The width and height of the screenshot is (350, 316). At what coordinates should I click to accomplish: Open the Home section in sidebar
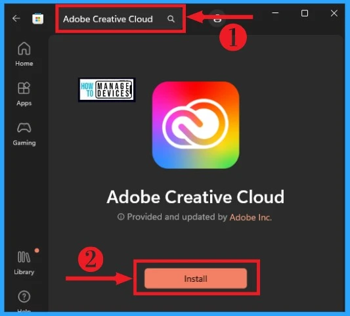click(x=24, y=55)
